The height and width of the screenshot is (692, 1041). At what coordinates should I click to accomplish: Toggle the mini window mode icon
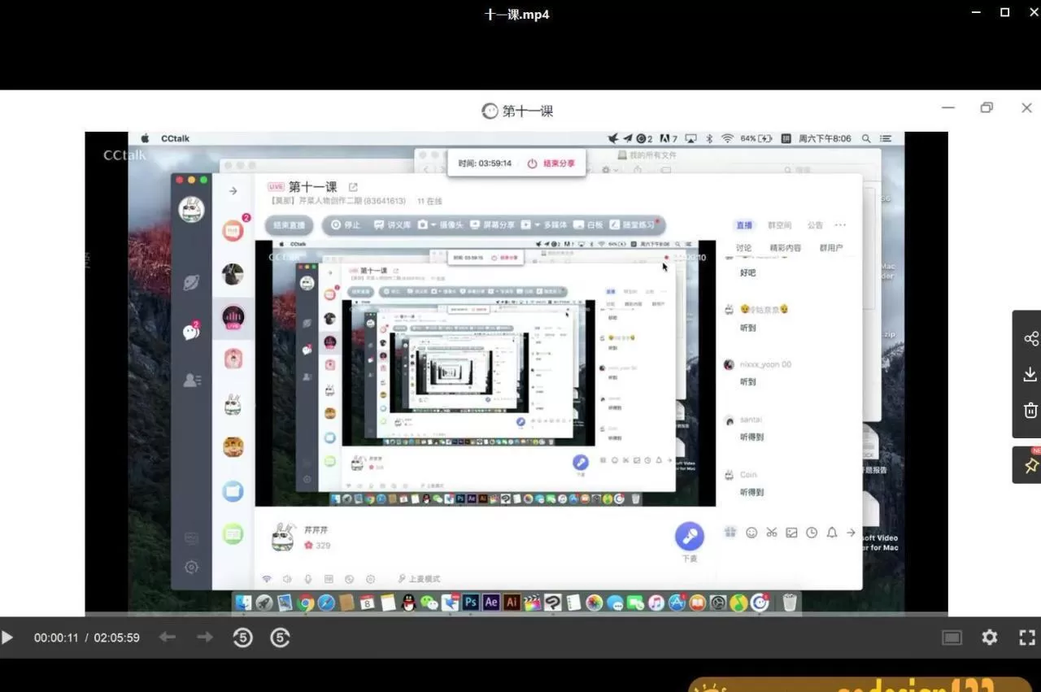[x=952, y=638]
